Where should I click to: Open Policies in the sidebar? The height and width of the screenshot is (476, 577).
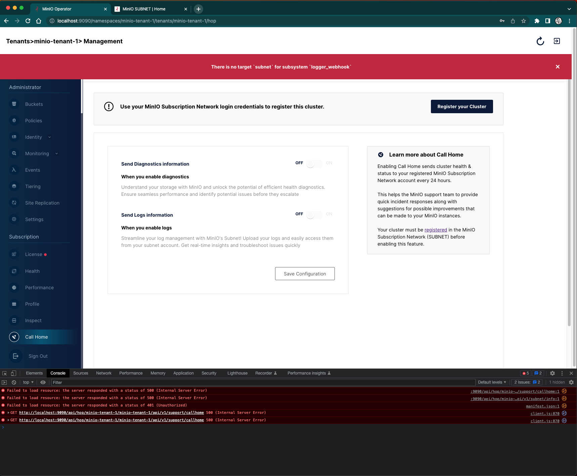(34, 121)
